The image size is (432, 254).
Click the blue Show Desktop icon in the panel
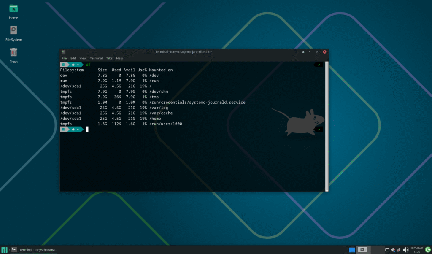(352, 250)
